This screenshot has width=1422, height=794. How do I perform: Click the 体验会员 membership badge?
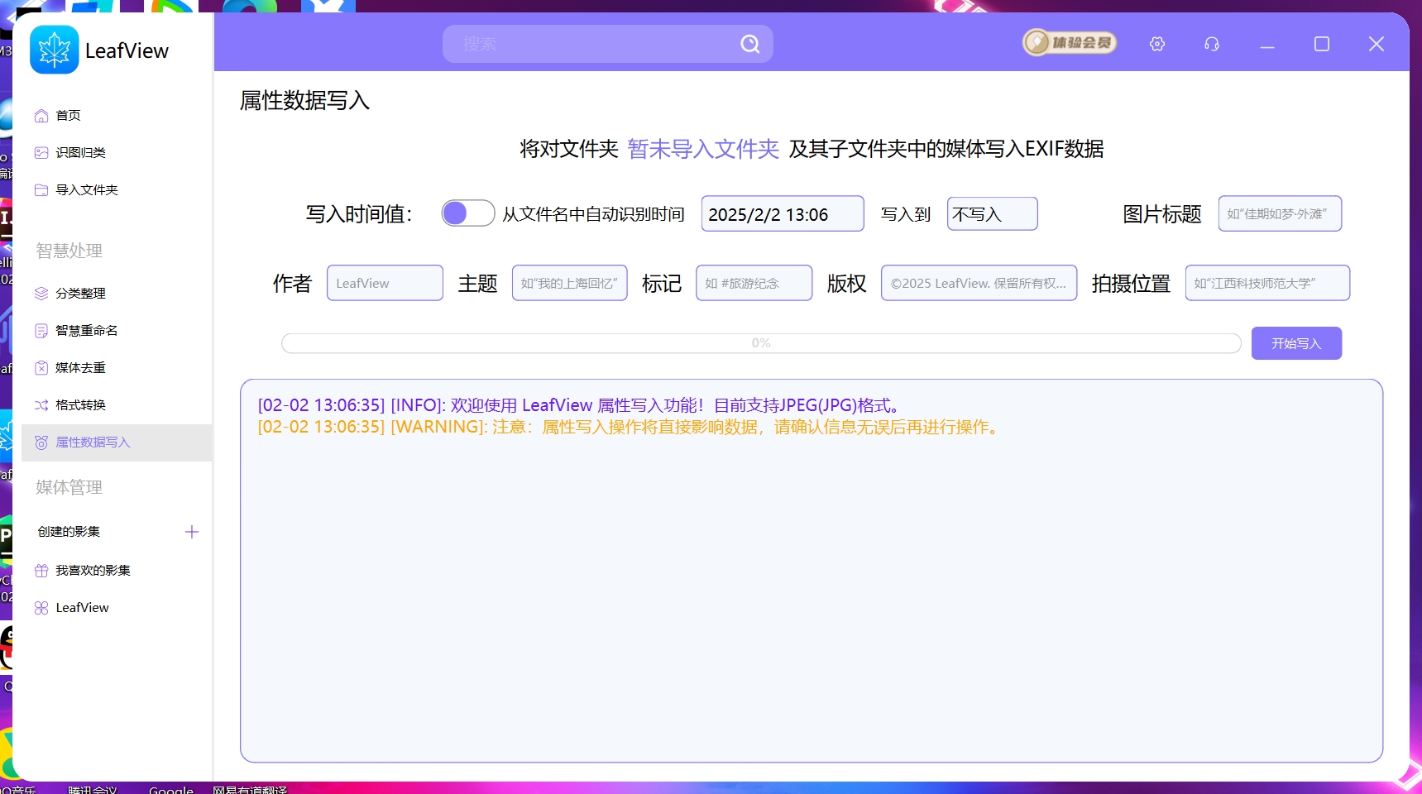point(1070,42)
